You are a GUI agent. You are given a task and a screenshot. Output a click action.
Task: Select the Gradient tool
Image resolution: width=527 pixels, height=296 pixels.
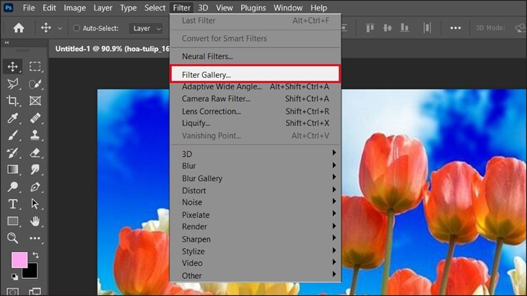point(13,170)
